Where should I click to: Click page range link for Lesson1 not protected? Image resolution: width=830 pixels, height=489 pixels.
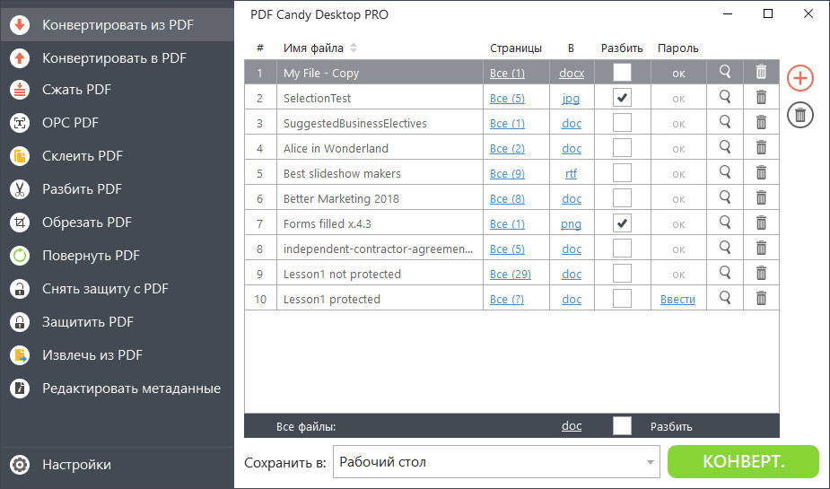pyautogui.click(x=511, y=275)
